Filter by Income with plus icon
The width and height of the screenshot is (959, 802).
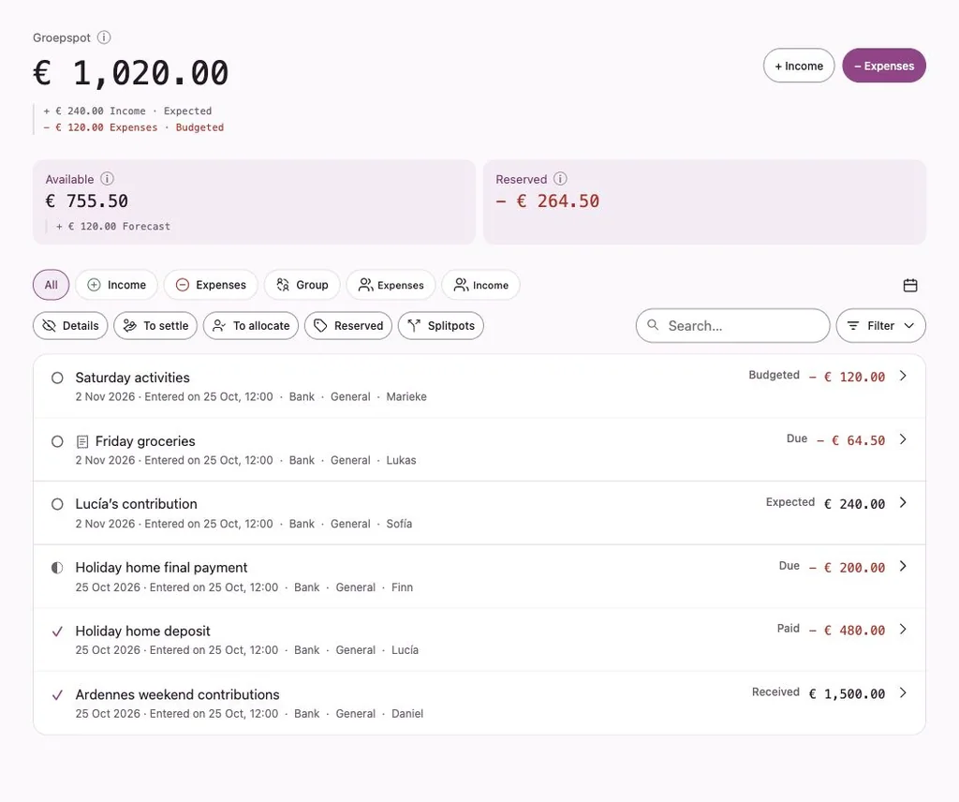coord(116,285)
